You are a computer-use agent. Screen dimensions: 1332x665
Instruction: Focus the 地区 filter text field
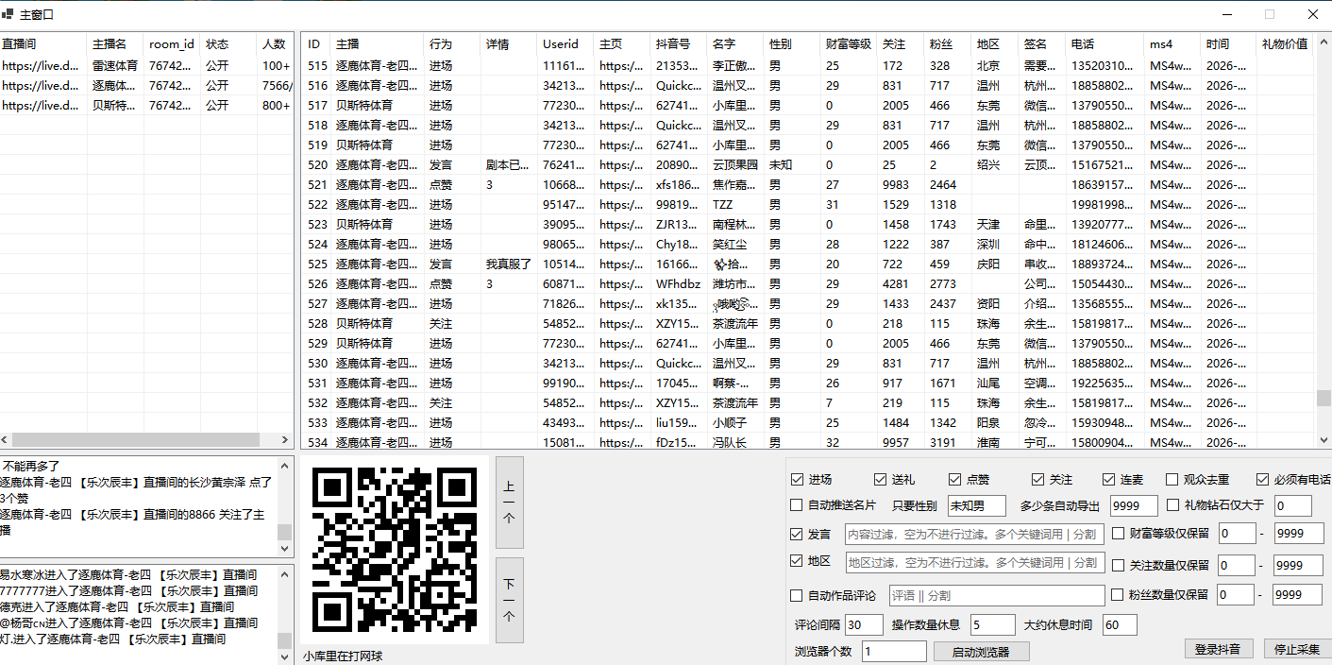(974, 562)
